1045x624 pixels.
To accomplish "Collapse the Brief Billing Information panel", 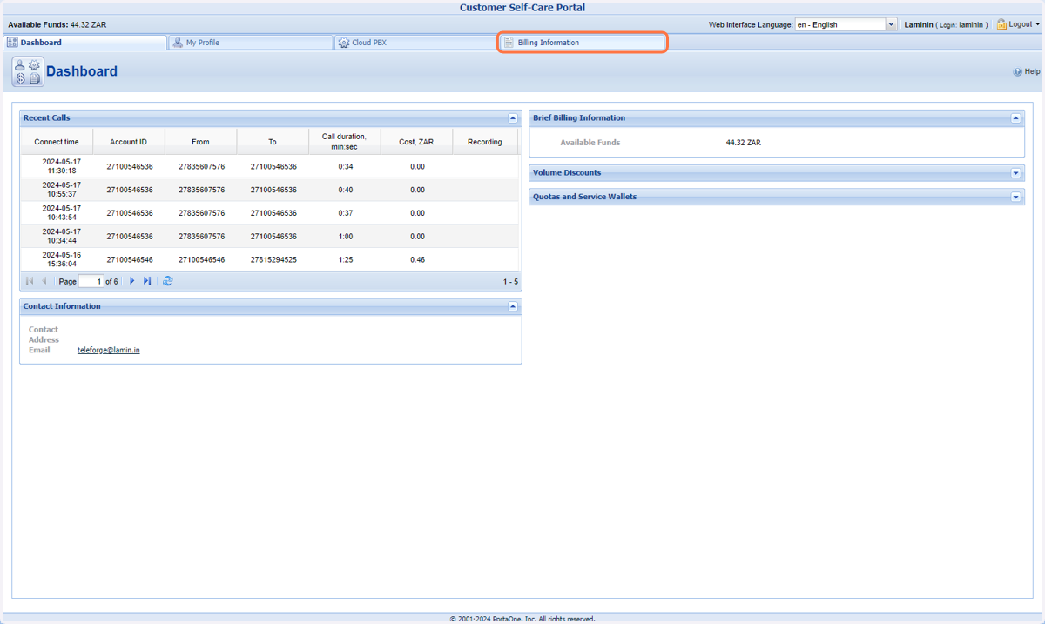I will pos(1016,118).
